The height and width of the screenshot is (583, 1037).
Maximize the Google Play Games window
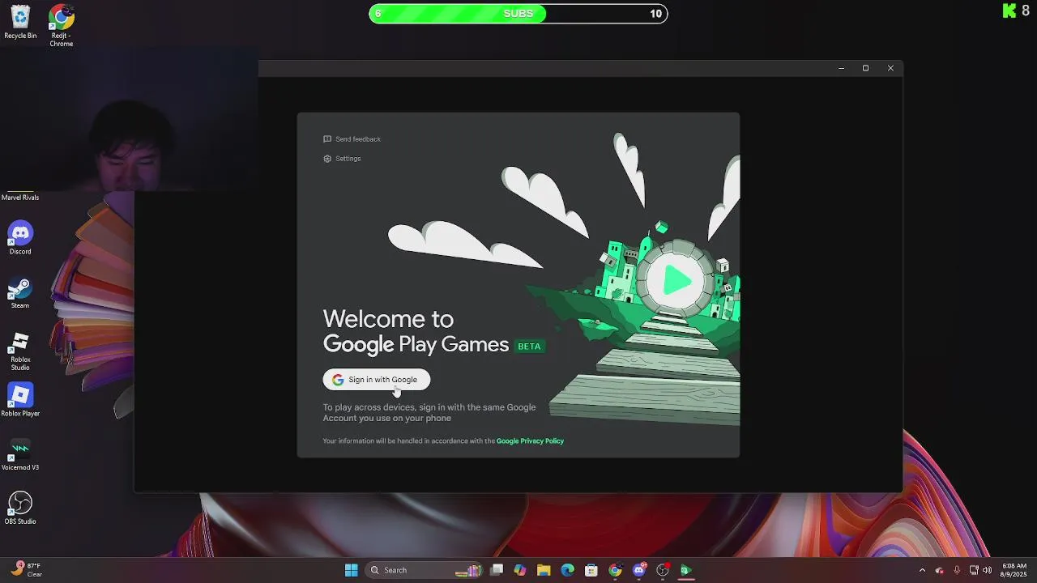point(865,68)
